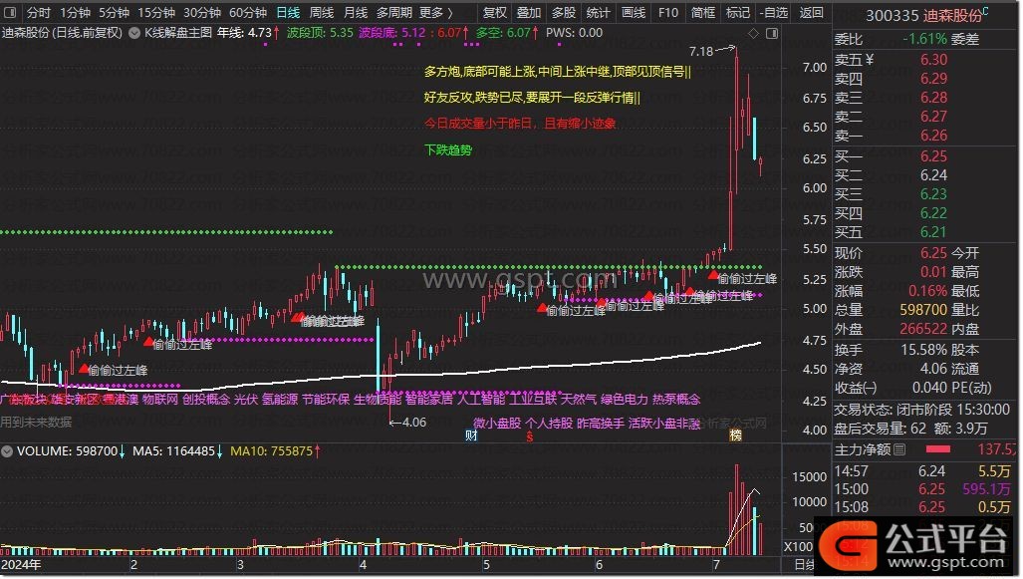Expand the VOLUME indicator dropdown

[x=7, y=451]
